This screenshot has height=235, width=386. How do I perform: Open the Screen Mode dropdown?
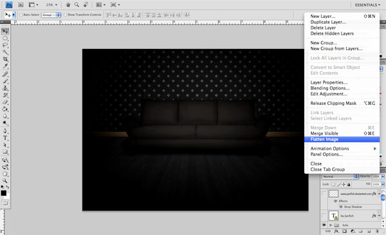[x=115, y=5]
